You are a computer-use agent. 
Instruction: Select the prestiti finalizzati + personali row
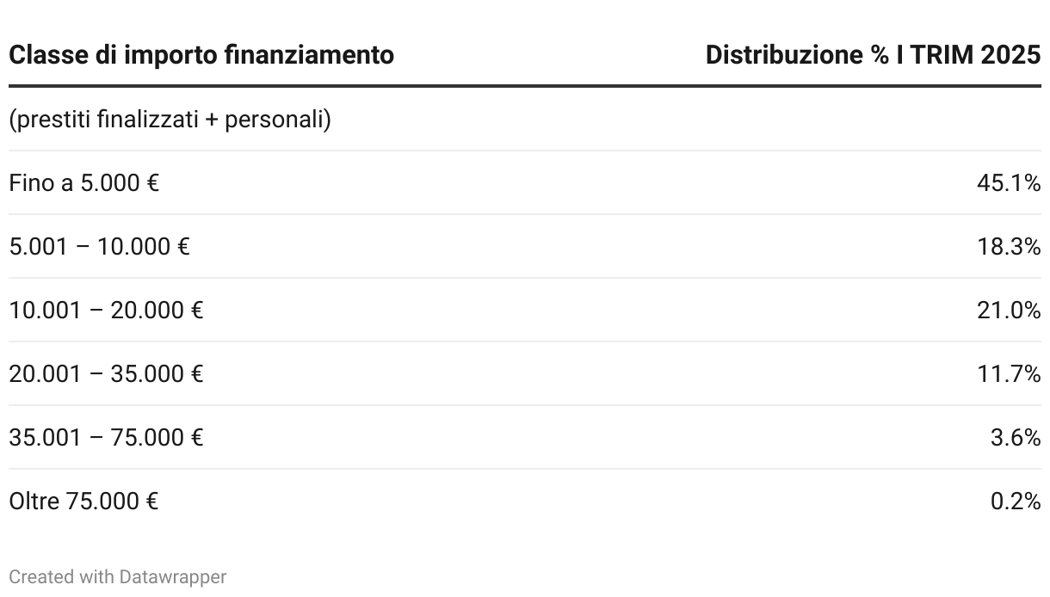pos(525,119)
